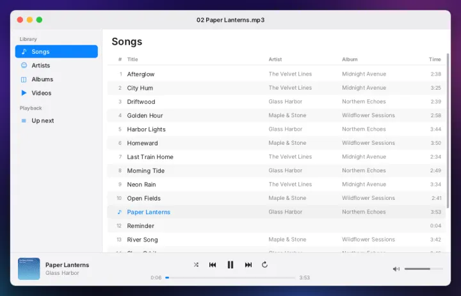Click the Up next list icon
The image size is (461, 296).
click(x=24, y=120)
